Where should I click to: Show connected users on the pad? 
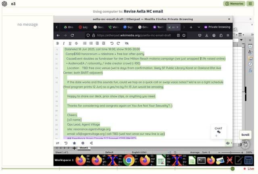pos(229,143)
